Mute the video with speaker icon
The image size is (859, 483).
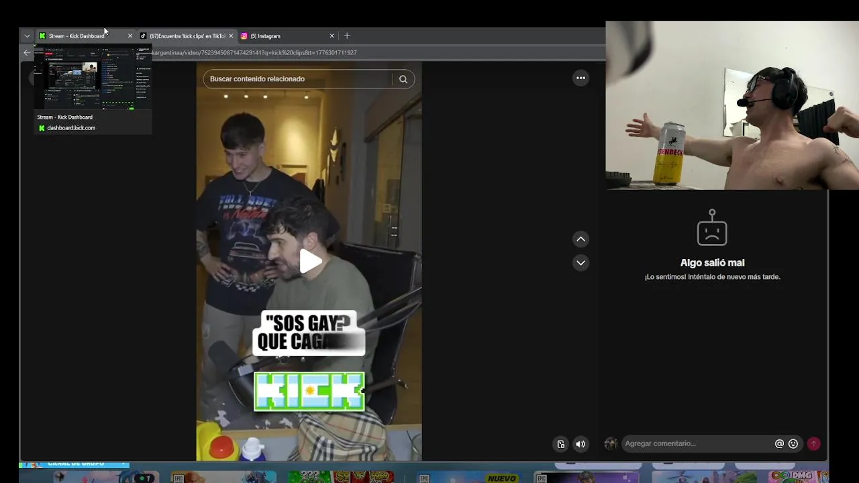pos(580,443)
